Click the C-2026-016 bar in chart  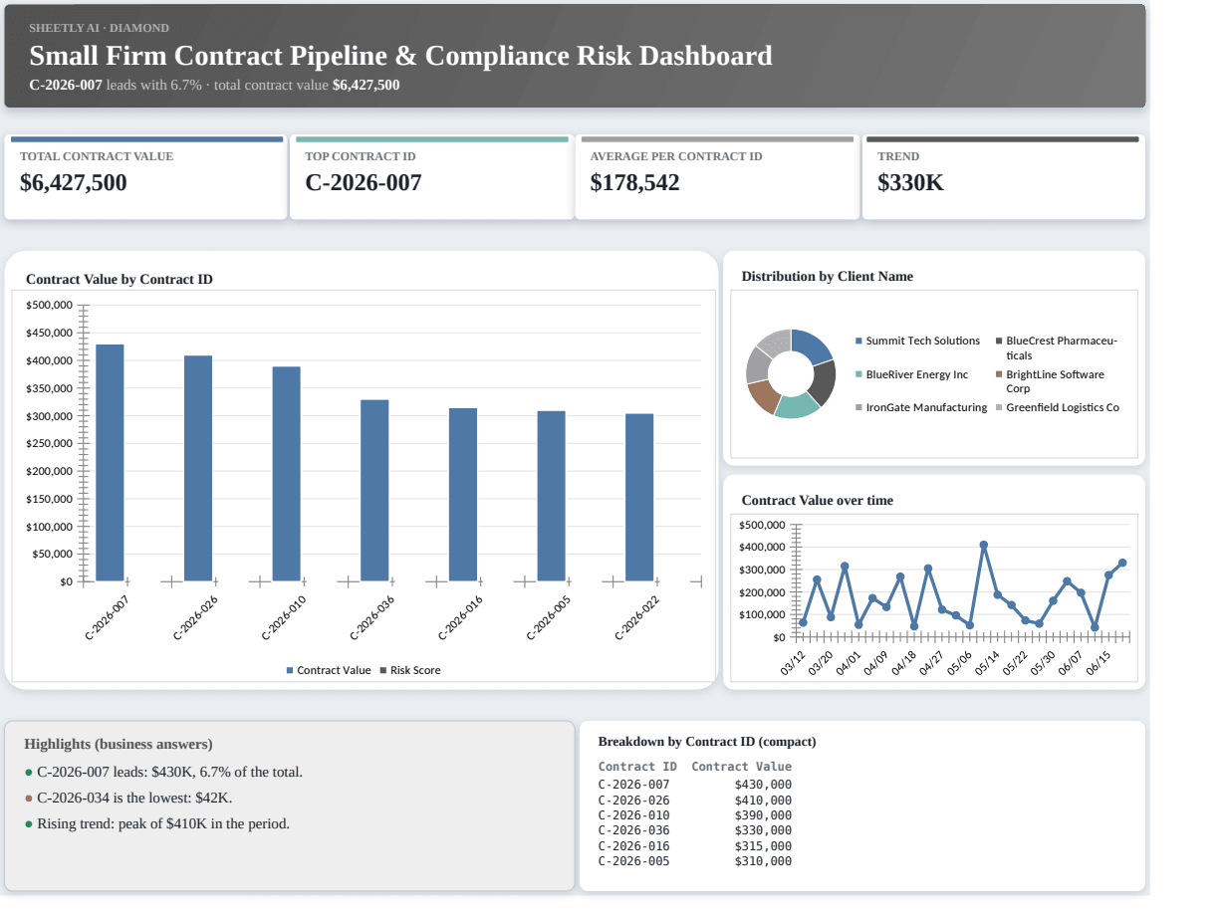click(463, 494)
